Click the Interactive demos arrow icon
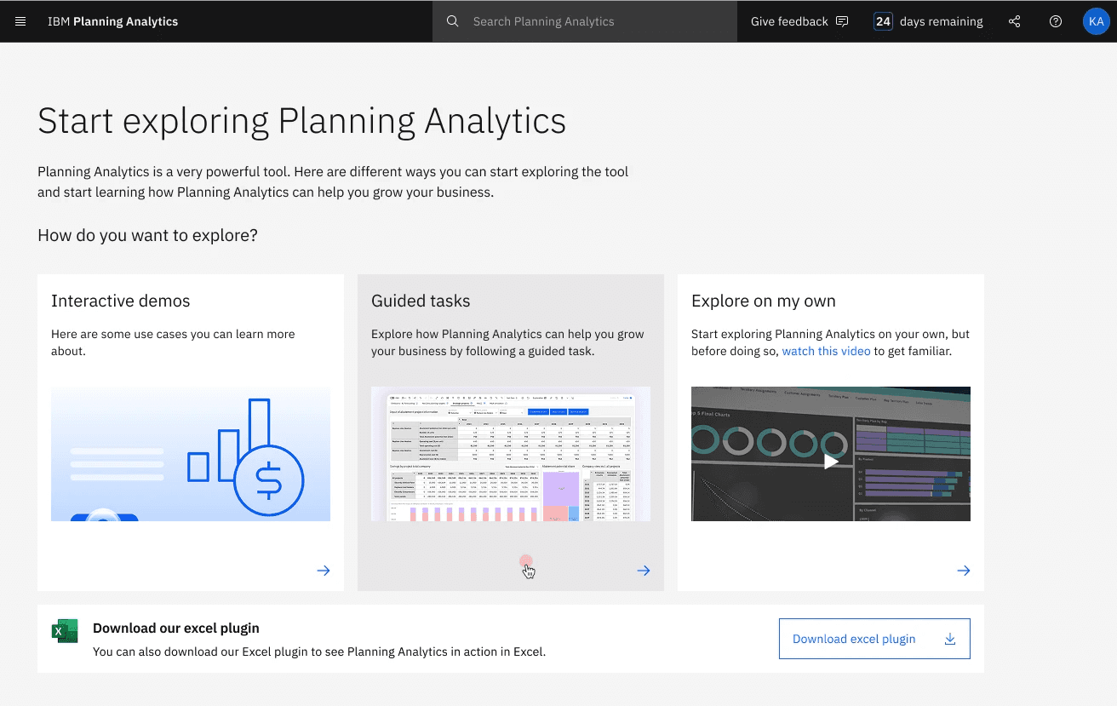 pyautogui.click(x=324, y=571)
